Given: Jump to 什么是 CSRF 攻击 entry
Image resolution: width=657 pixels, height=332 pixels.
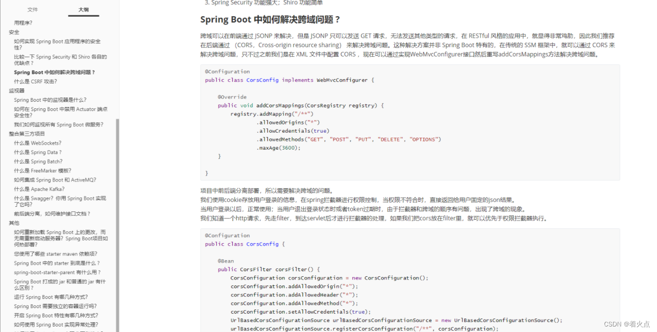Looking at the screenshot, I should [x=35, y=82].
